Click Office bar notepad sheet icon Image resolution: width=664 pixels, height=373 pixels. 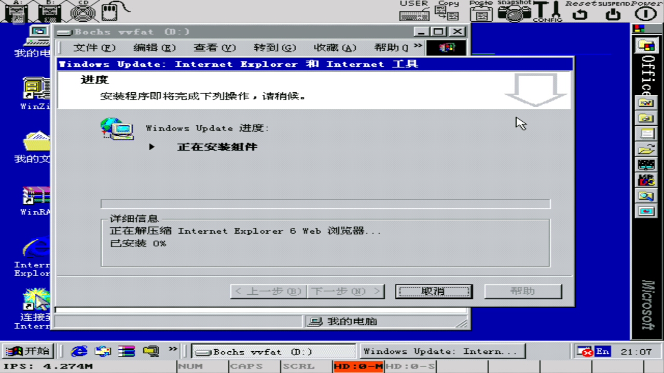(x=646, y=134)
